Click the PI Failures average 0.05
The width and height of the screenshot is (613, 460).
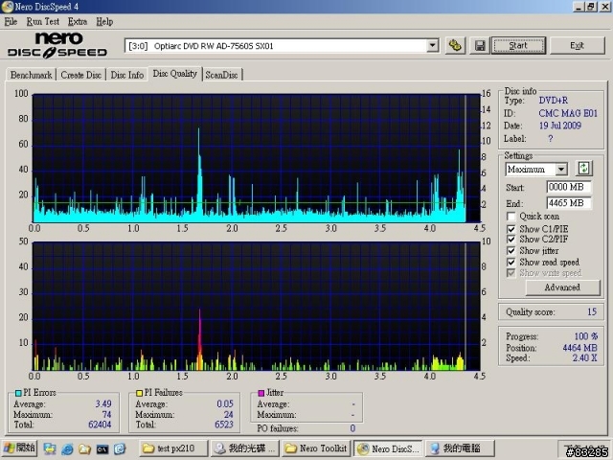(x=225, y=403)
